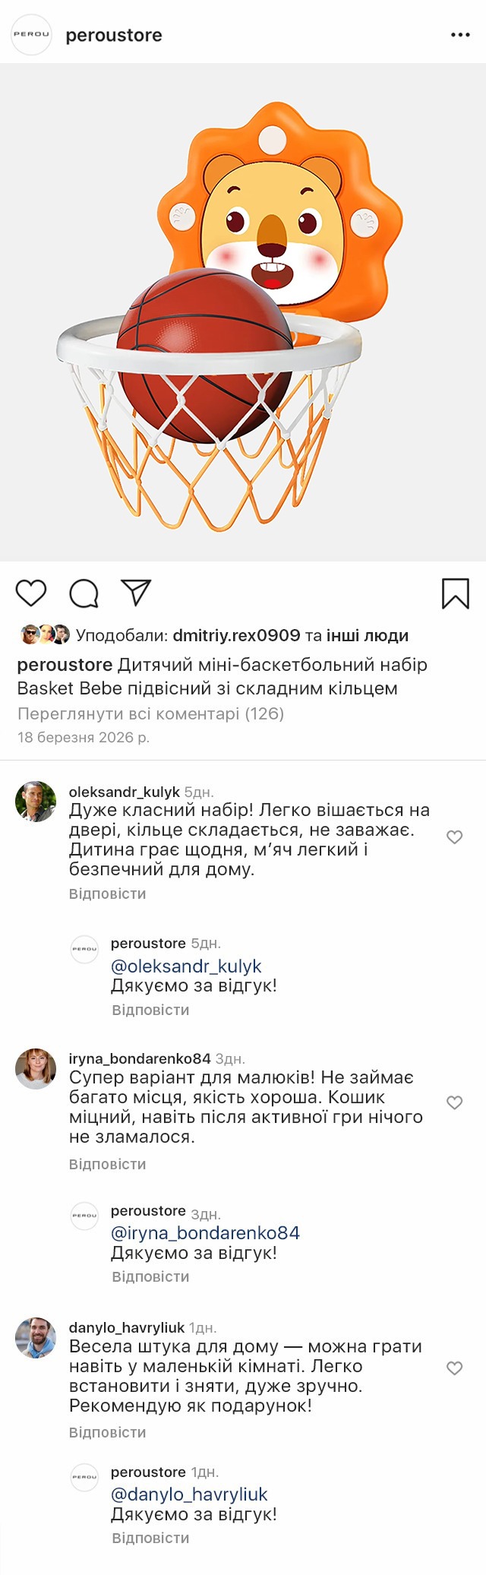486x1575 pixels.
Task: Open the @danylo_havryliuk mention link
Action: [189, 1494]
